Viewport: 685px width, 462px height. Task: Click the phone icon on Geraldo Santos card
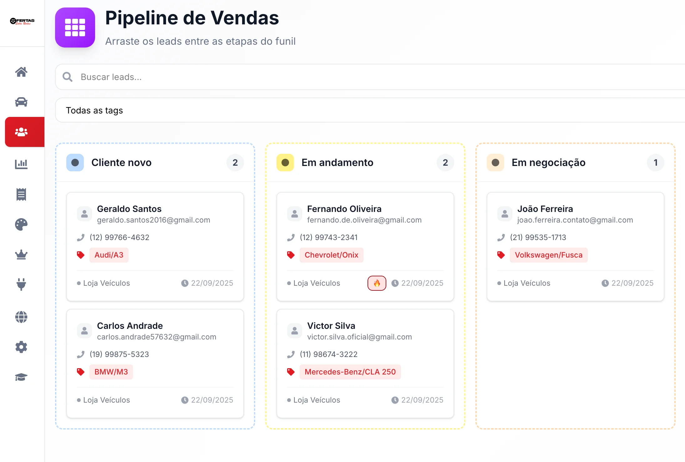pyautogui.click(x=81, y=238)
